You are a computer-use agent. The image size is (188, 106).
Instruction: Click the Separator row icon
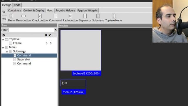tap(15, 59)
